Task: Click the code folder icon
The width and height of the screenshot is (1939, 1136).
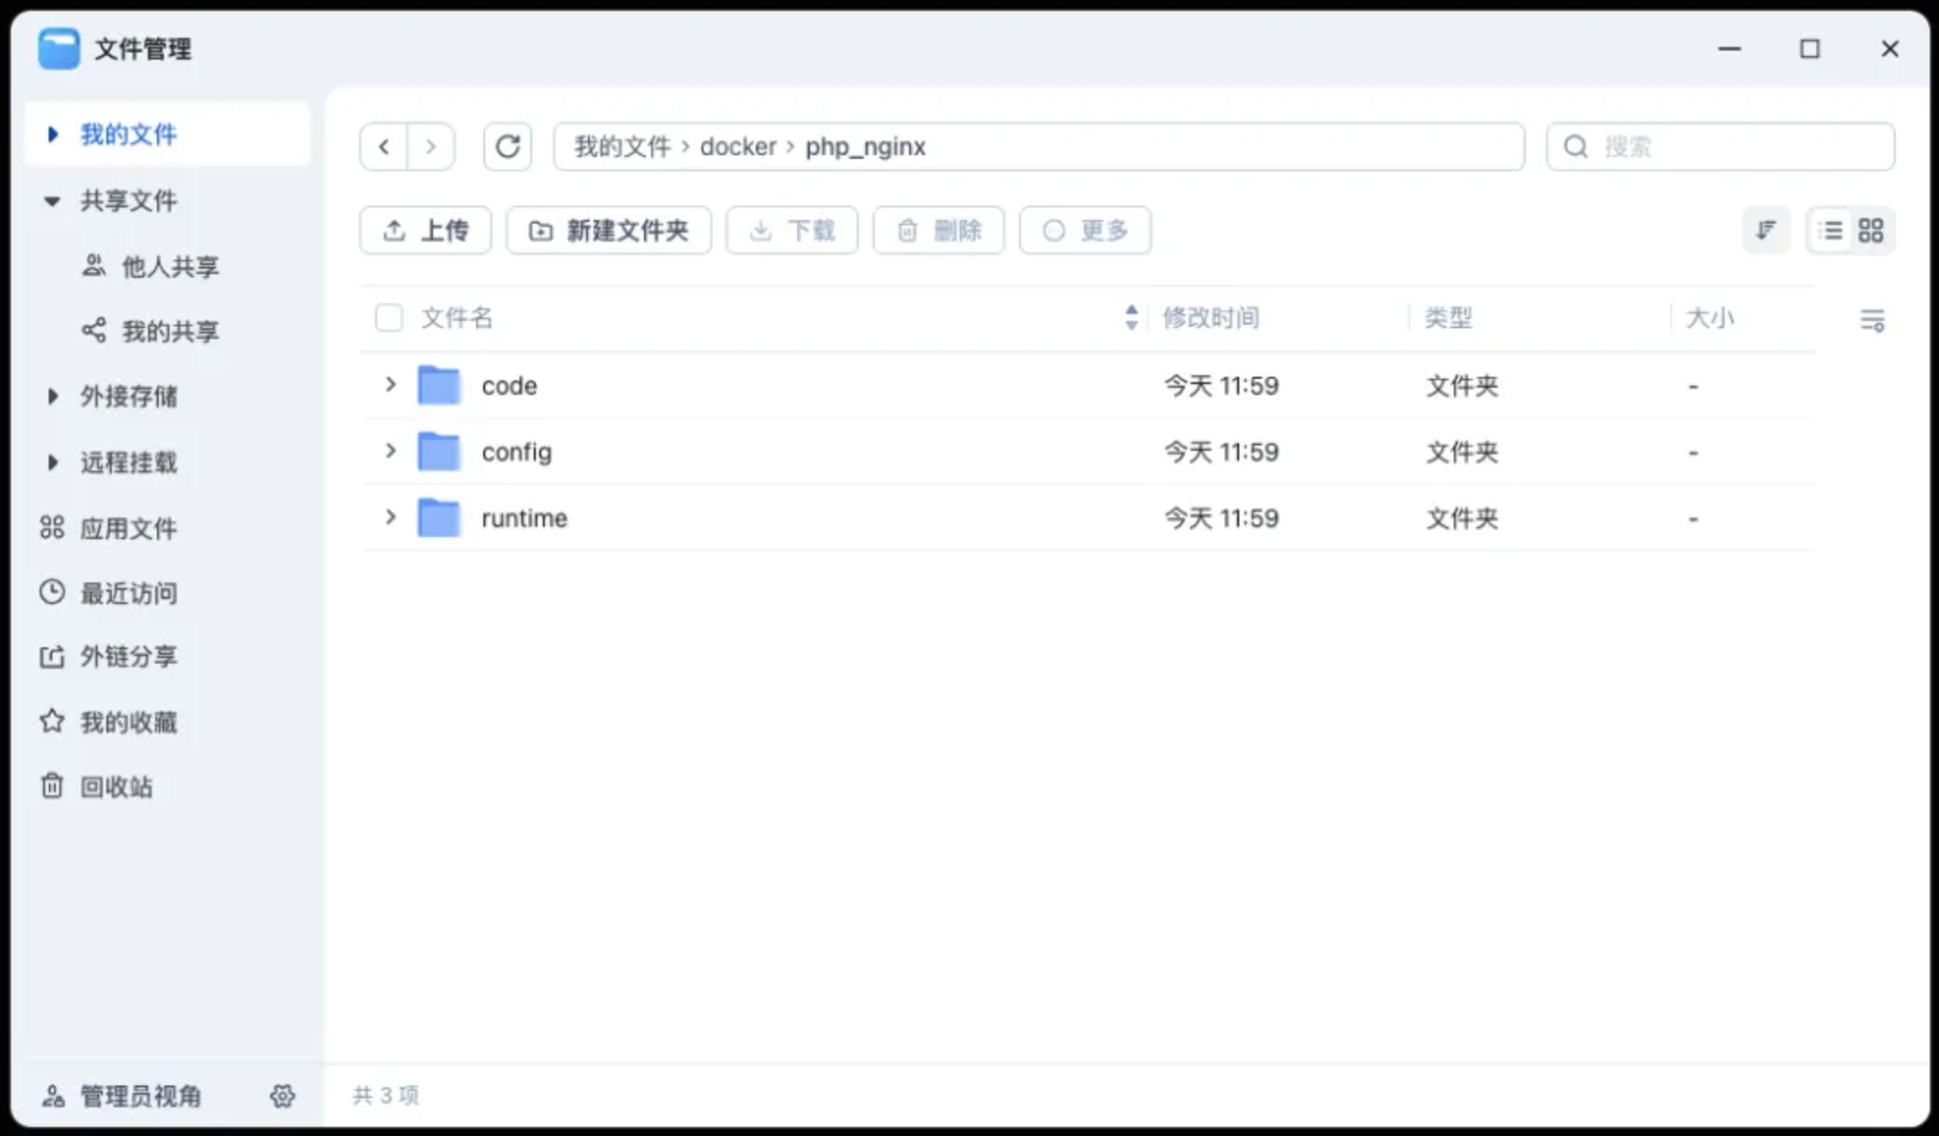Action: (x=439, y=386)
